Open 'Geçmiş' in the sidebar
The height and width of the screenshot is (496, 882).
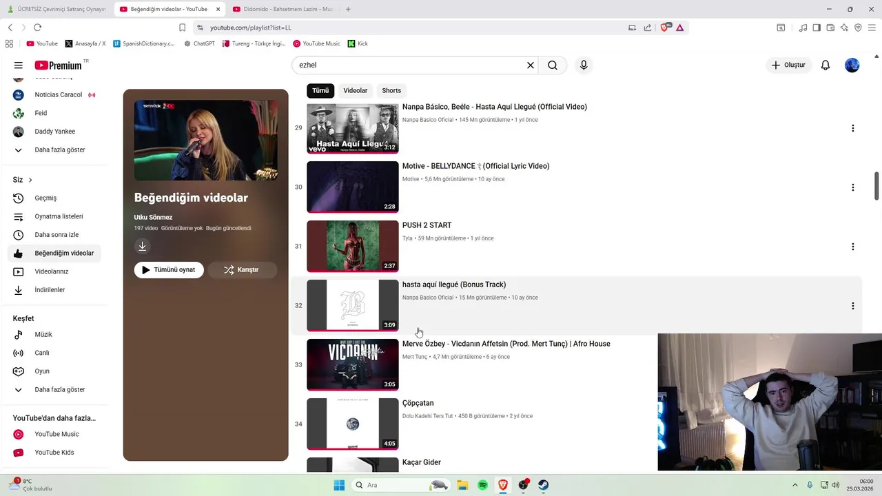point(54,198)
